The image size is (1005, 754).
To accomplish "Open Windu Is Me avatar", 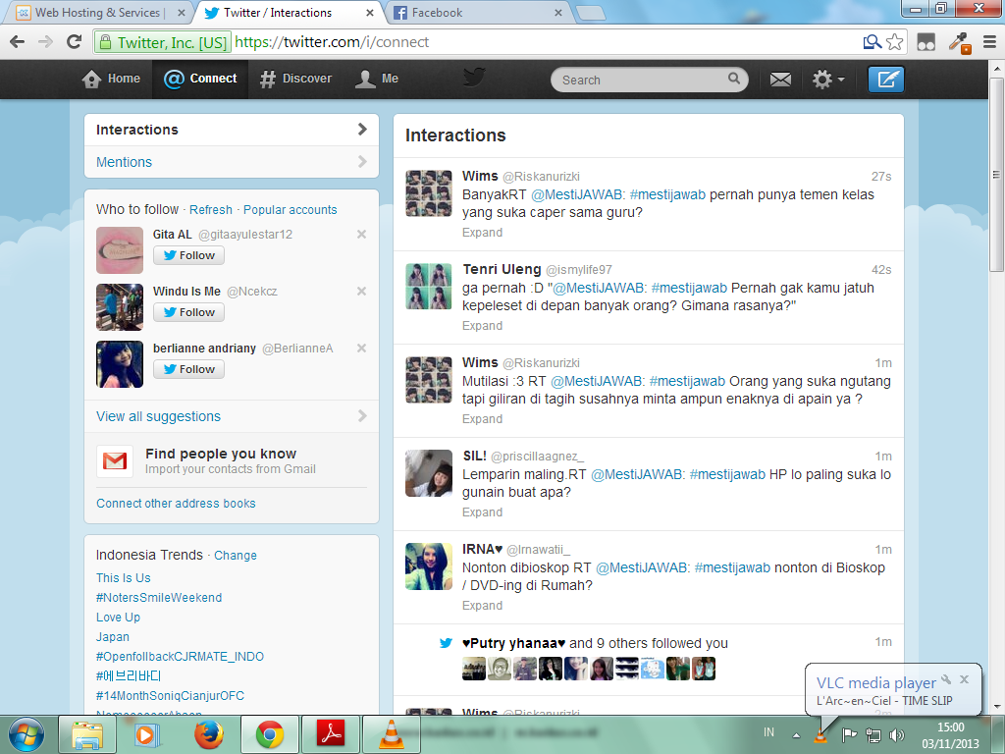I will [120, 307].
